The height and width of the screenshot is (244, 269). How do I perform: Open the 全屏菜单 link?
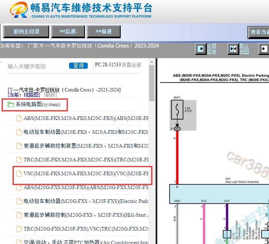tap(212, 49)
